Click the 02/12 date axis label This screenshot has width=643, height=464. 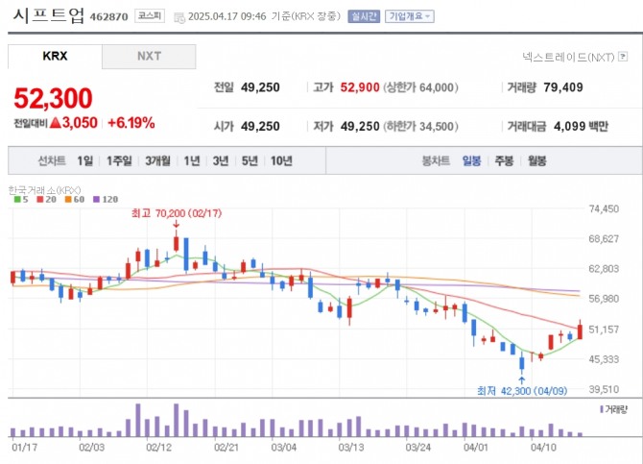pos(158,447)
